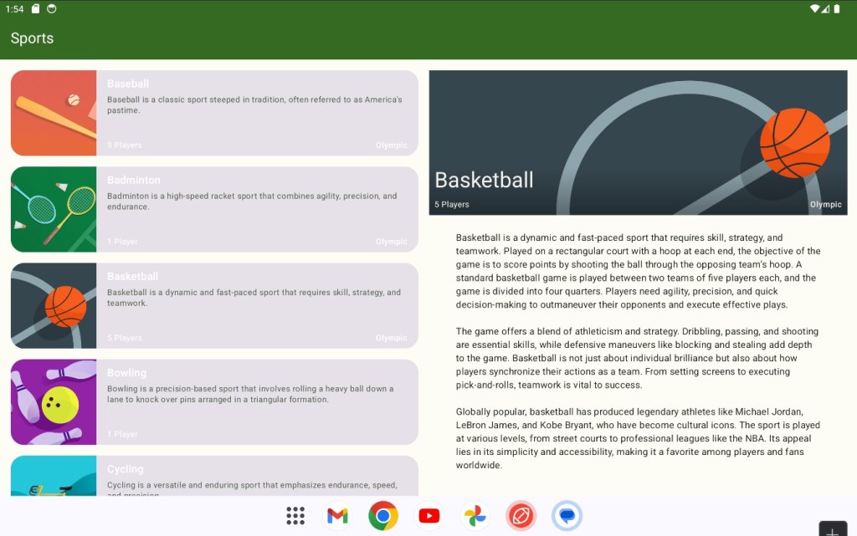The image size is (857, 536).
Task: Select the Baseball card title
Action: click(x=128, y=84)
